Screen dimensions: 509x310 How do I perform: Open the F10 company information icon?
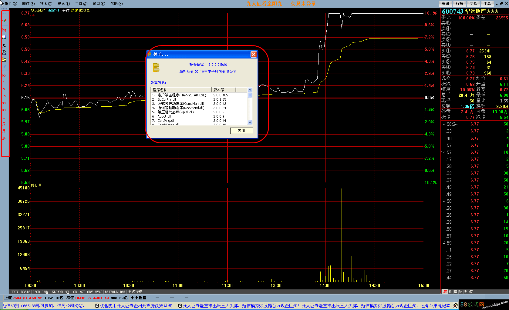click(4, 30)
